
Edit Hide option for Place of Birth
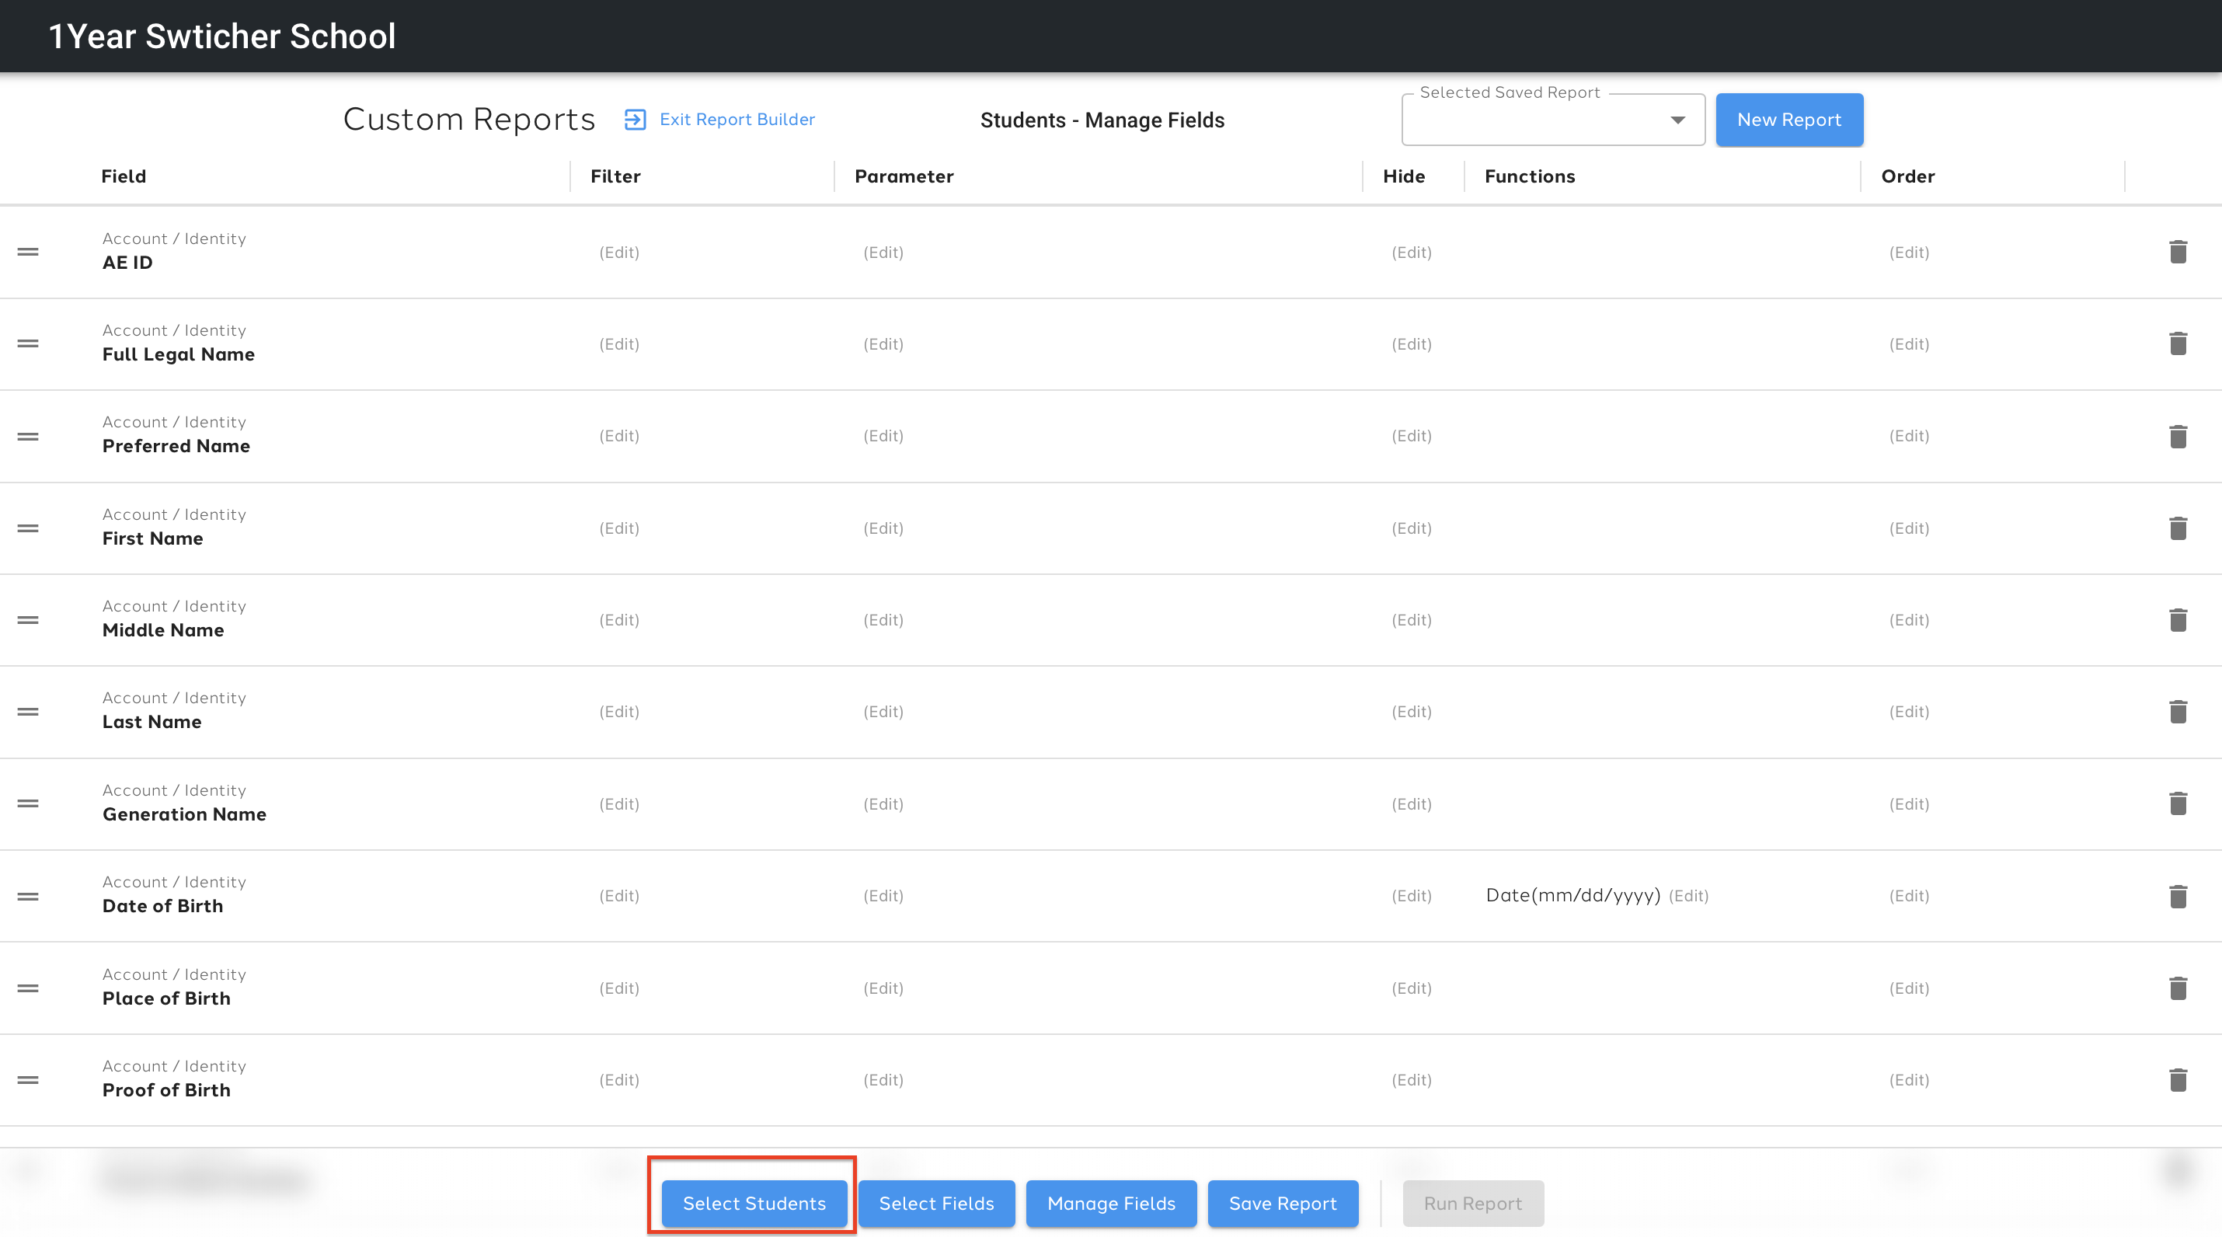point(1411,988)
